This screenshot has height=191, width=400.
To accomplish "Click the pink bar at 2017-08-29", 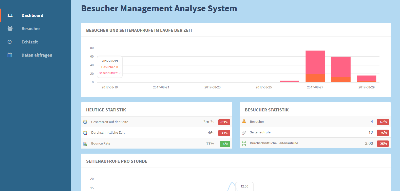I will pyautogui.click(x=367, y=78).
